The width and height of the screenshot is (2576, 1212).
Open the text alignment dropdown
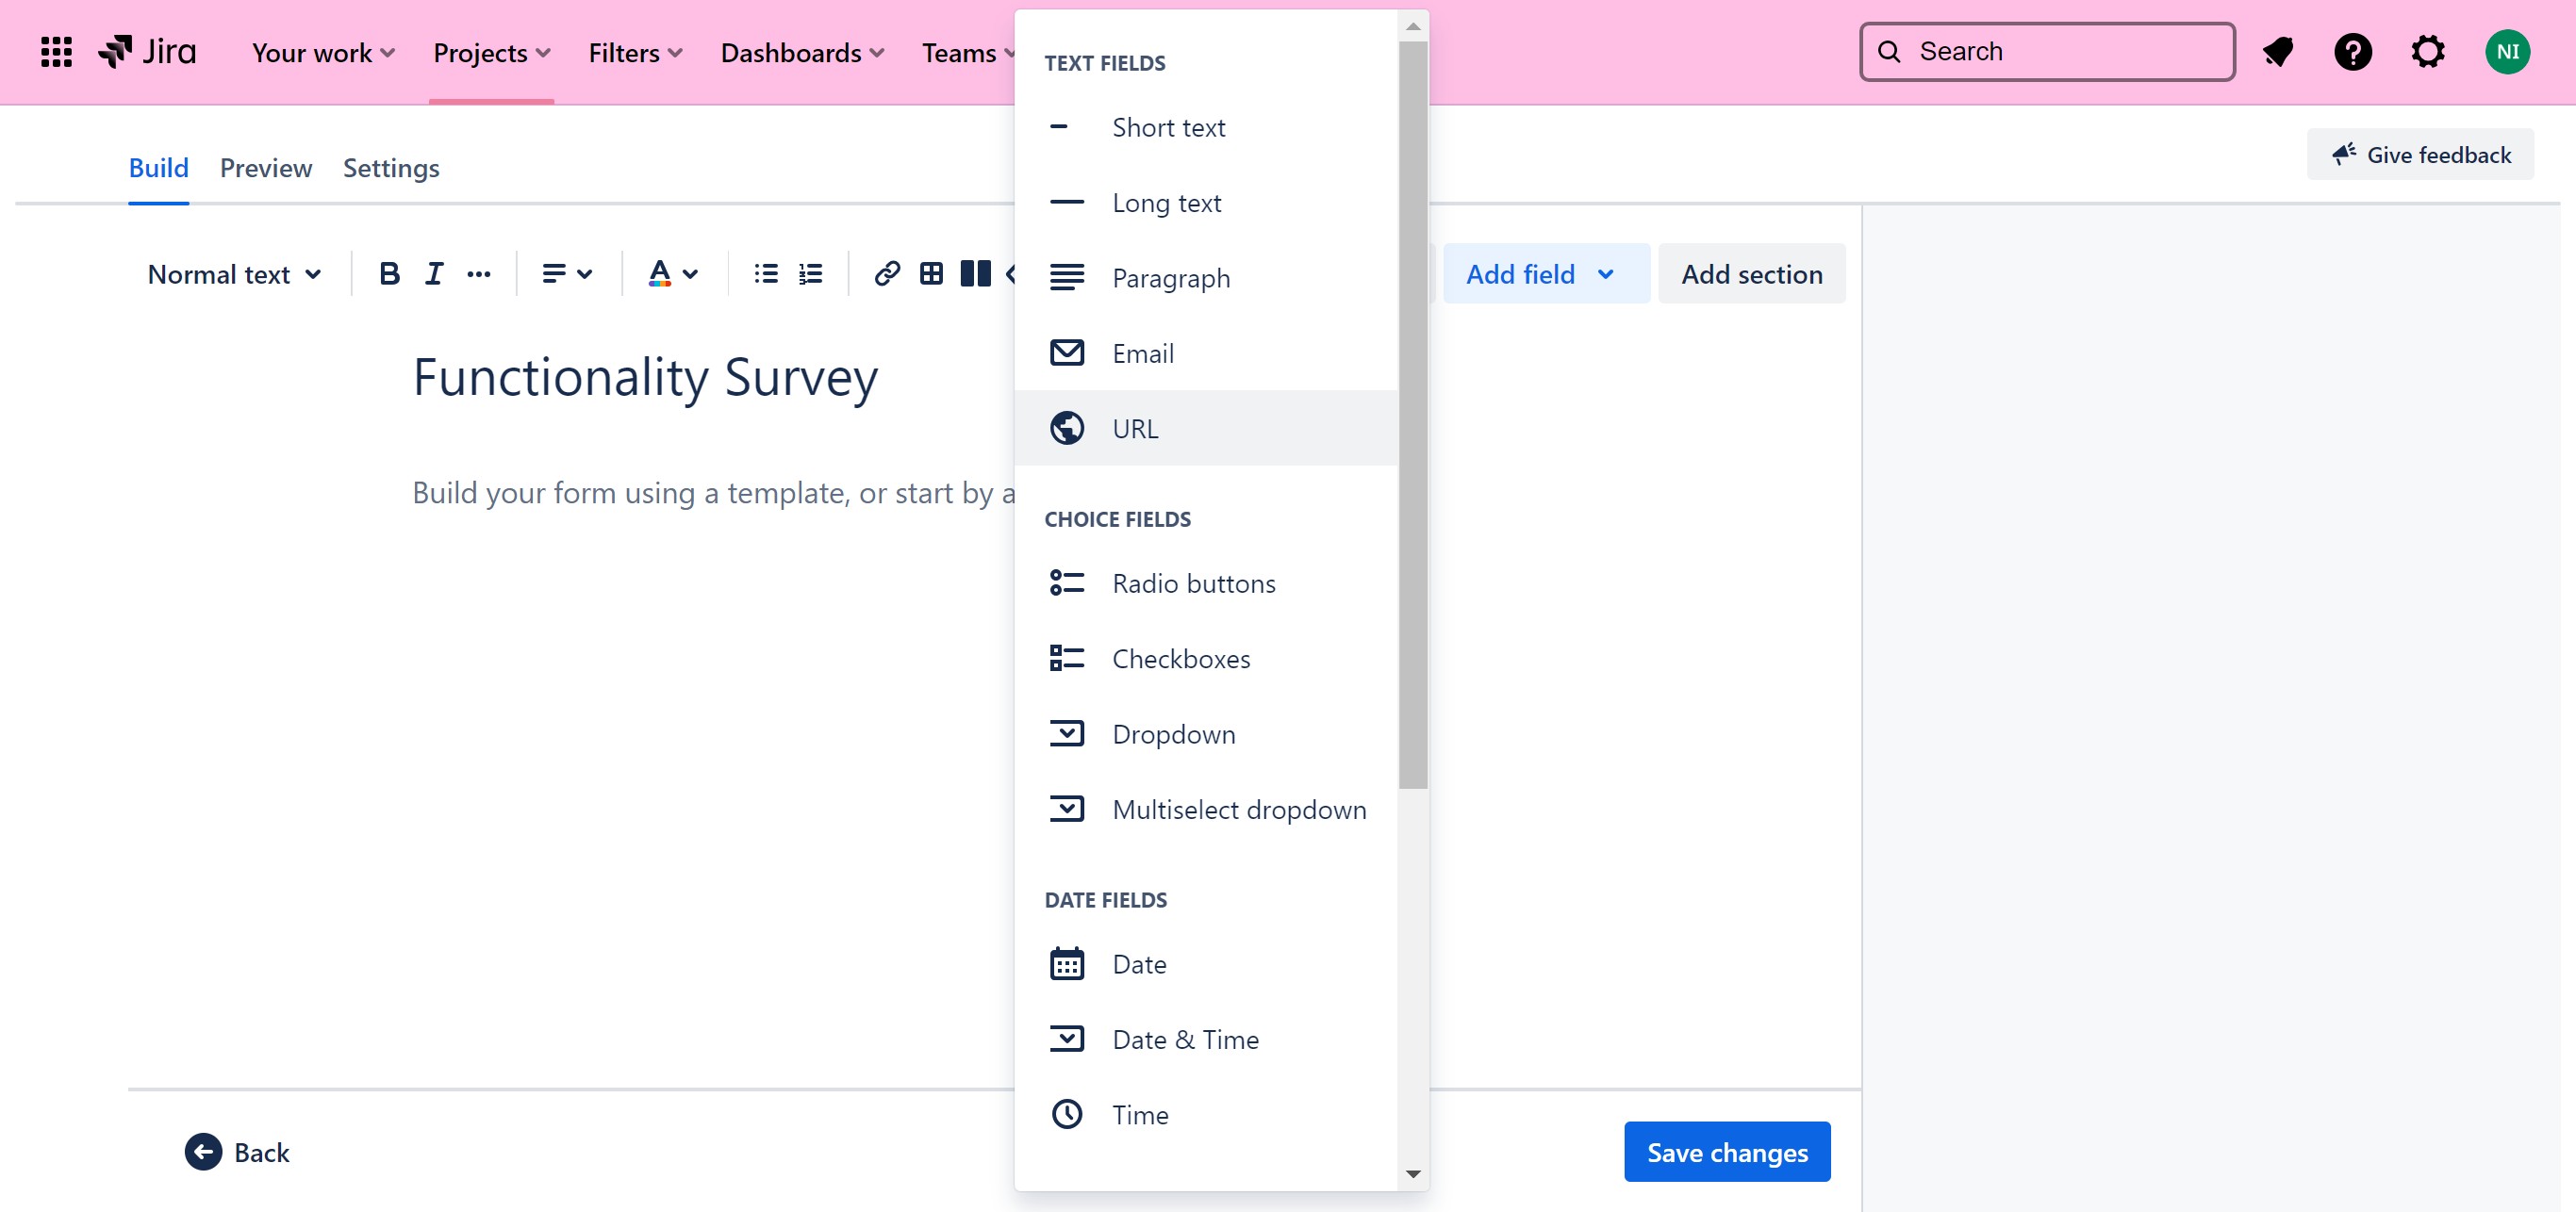[567, 273]
